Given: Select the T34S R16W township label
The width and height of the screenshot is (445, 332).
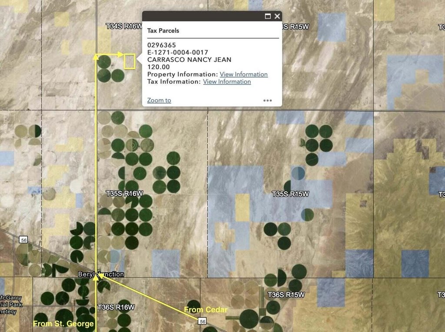Looking at the screenshot, I should tap(124, 27).
